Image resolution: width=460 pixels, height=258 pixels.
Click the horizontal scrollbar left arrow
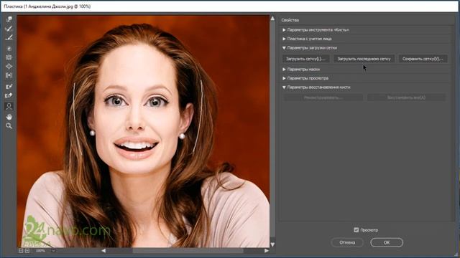click(x=103, y=251)
